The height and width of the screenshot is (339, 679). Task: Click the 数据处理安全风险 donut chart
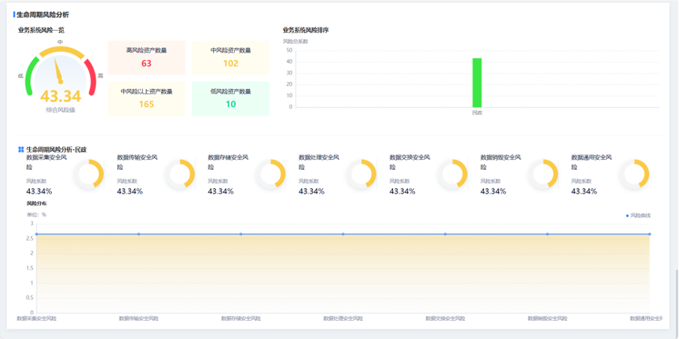point(362,175)
